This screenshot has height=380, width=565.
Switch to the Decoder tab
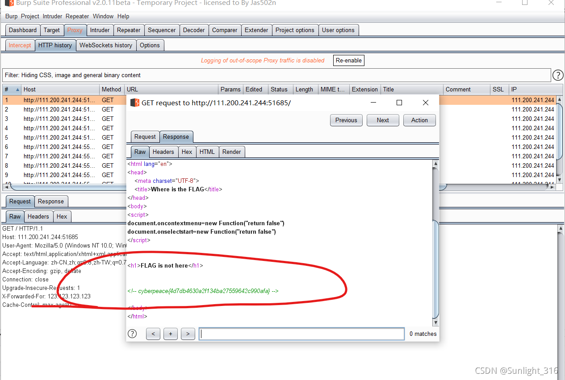click(x=194, y=30)
